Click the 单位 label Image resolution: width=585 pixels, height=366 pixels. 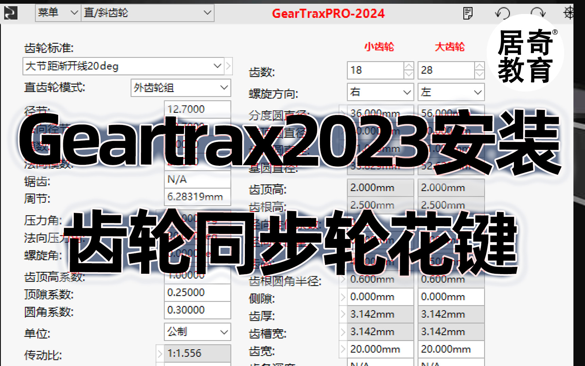[x=37, y=334]
